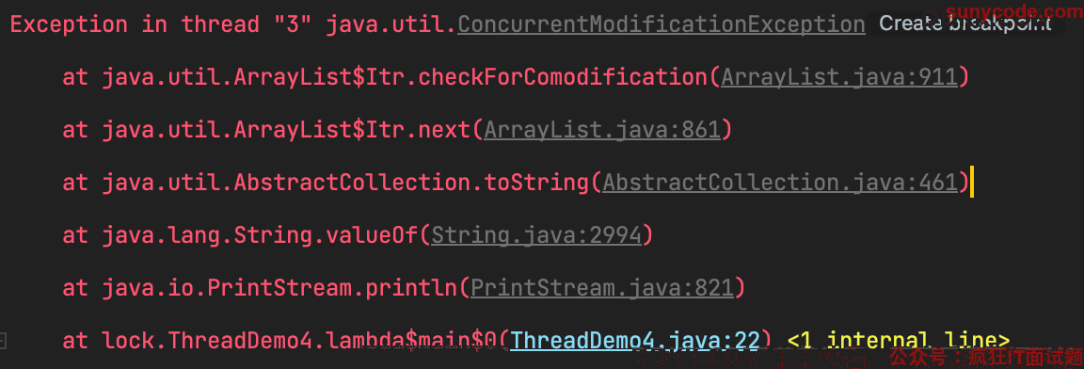Toggle gutter fold icon beside ThreadDemo4 line

[3, 341]
